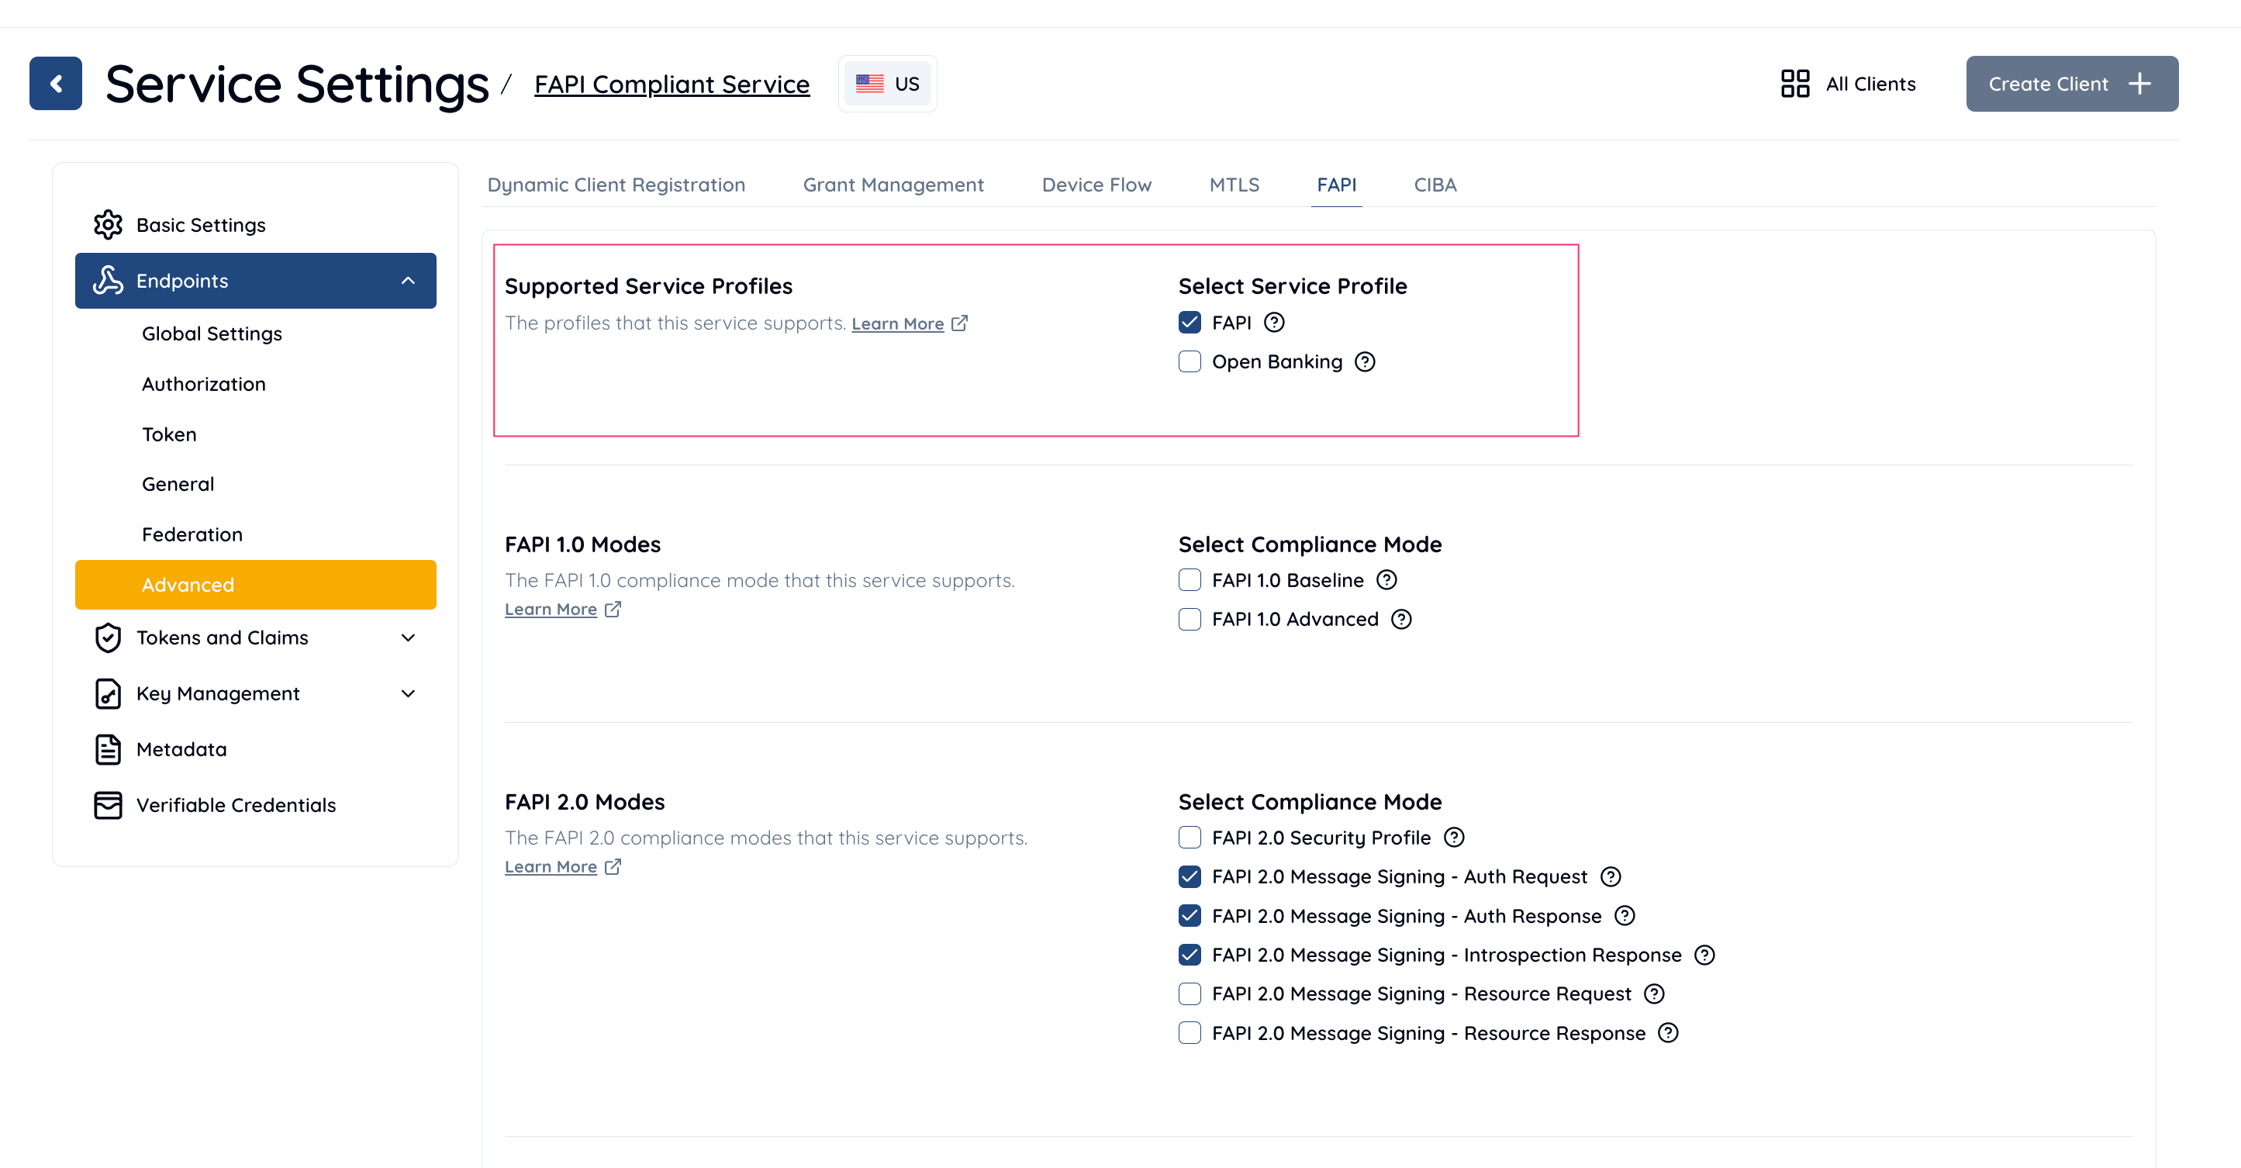Click the US flag region badge

887,84
